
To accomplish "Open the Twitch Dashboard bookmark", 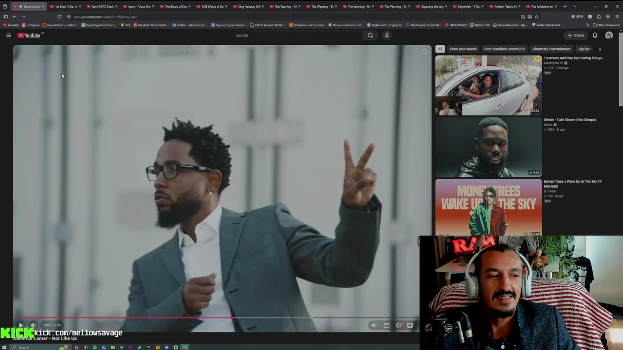I will pos(546,25).
